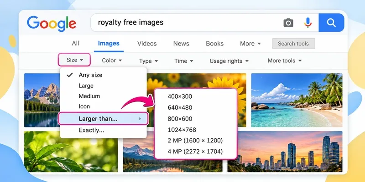Open the mountain lake image thumbnail

coord(42,100)
